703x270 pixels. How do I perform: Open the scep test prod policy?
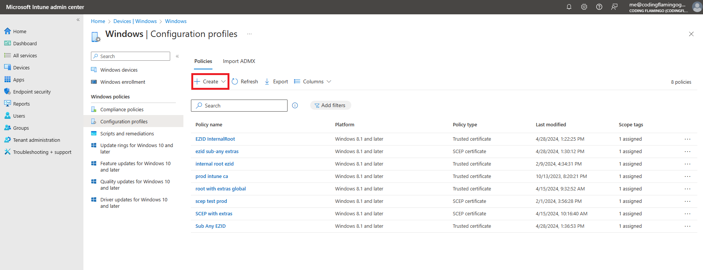click(211, 201)
